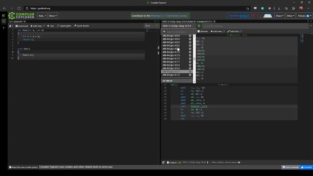Open the browser sidebar tab panel icon
Screen dimensions: 313x176
pyautogui.click(x=3, y=16)
